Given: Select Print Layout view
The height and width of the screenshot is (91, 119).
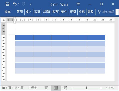Looking at the screenshot, I should [56, 88].
